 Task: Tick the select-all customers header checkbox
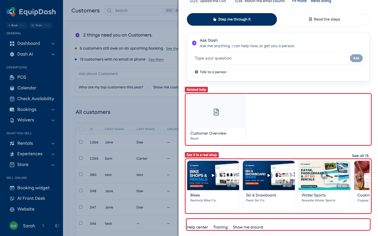coord(81,129)
